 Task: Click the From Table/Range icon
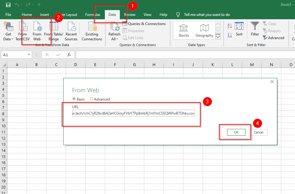[54, 31]
